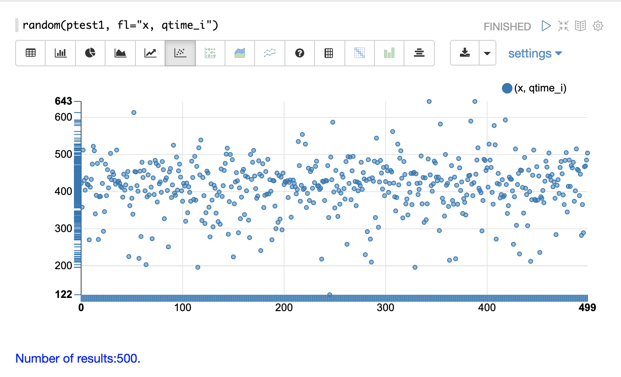
Task: Run the paragraph with play button
Action: 546,26
